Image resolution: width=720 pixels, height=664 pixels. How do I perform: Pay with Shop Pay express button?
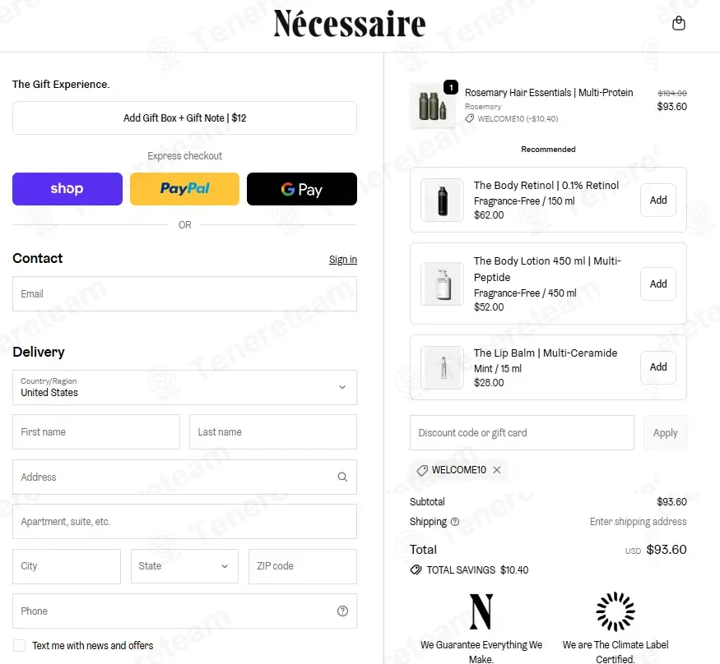(x=67, y=189)
